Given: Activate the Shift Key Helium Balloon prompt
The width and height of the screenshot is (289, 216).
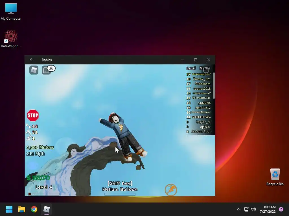Looking at the screenshot, I should 120,186.
